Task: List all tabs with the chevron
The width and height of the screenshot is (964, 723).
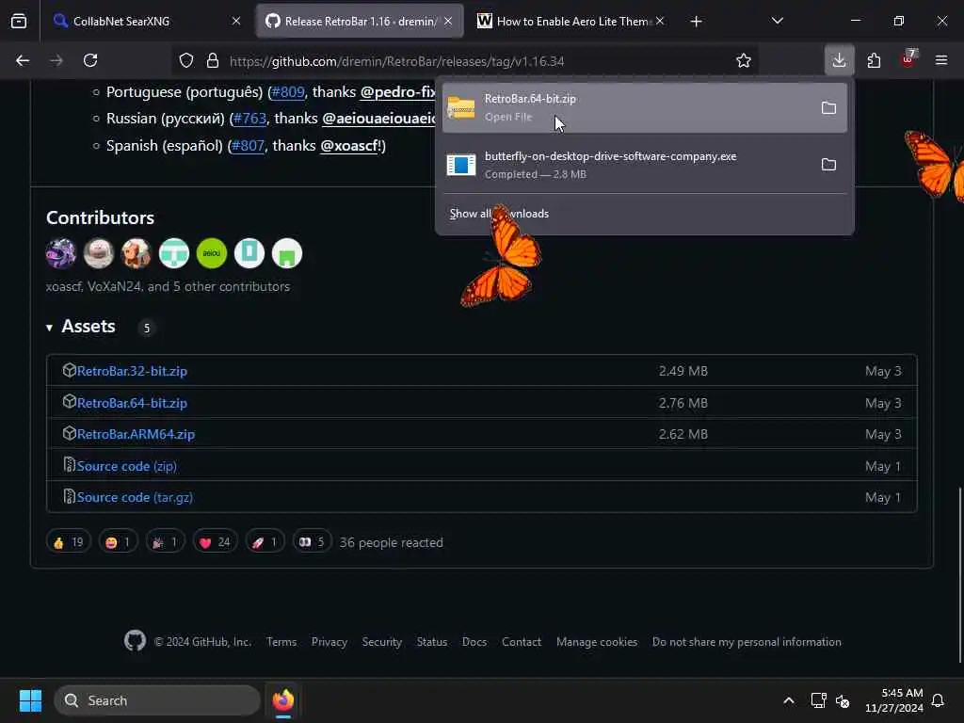Action: (x=777, y=21)
